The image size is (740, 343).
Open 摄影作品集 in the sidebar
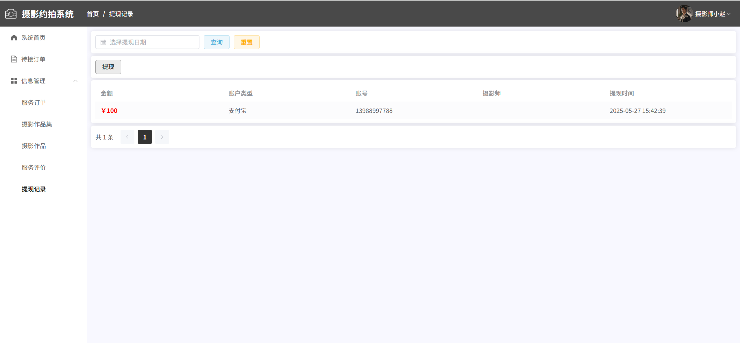(37, 124)
